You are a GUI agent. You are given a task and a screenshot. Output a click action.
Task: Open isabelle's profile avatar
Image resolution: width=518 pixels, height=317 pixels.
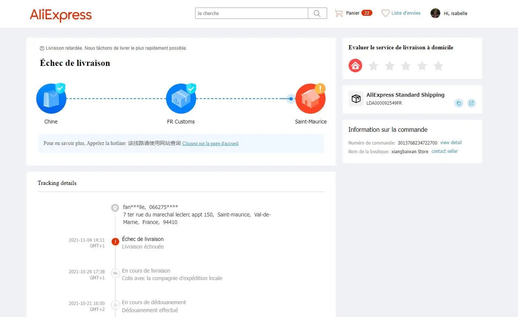[x=435, y=13]
